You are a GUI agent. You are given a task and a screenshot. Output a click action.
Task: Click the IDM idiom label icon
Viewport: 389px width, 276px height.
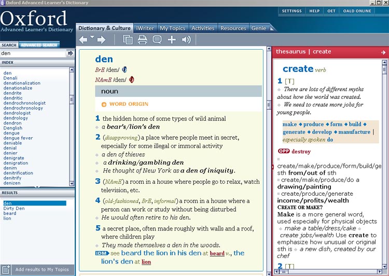102,253
